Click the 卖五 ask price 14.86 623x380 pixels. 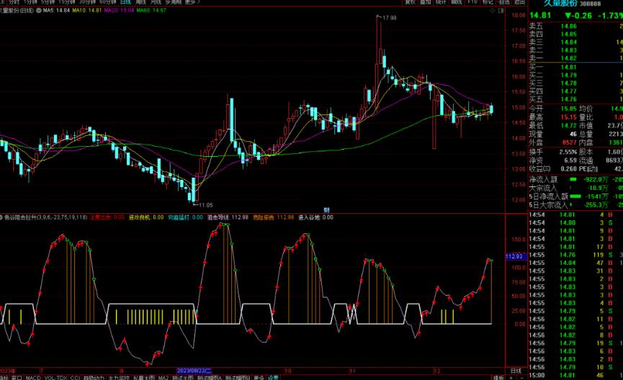pos(568,26)
